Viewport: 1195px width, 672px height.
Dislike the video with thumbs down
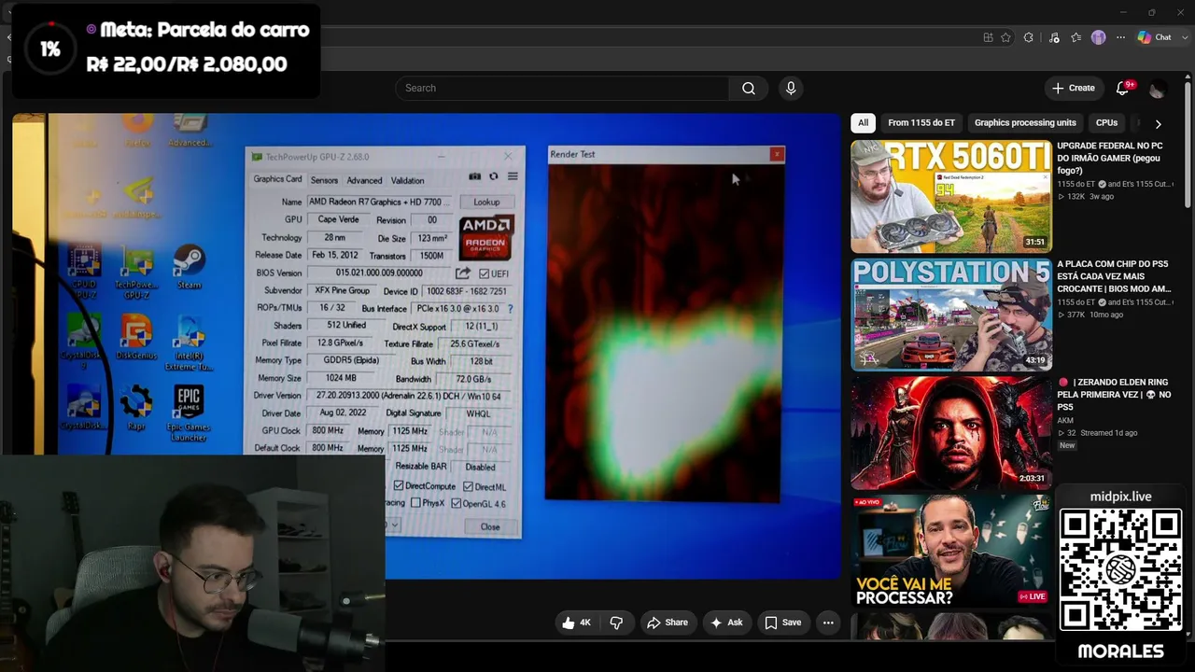616,623
